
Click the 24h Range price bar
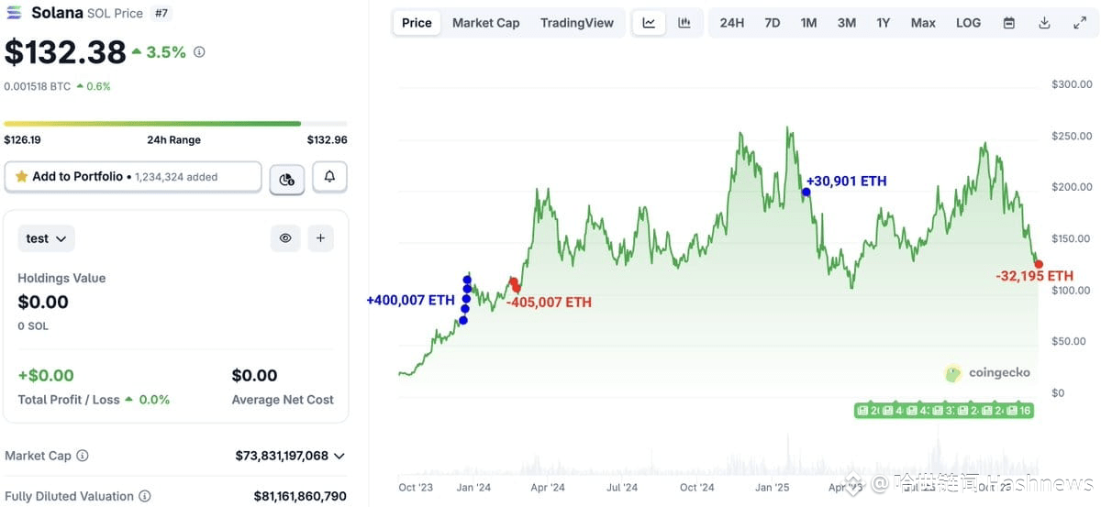(x=175, y=124)
